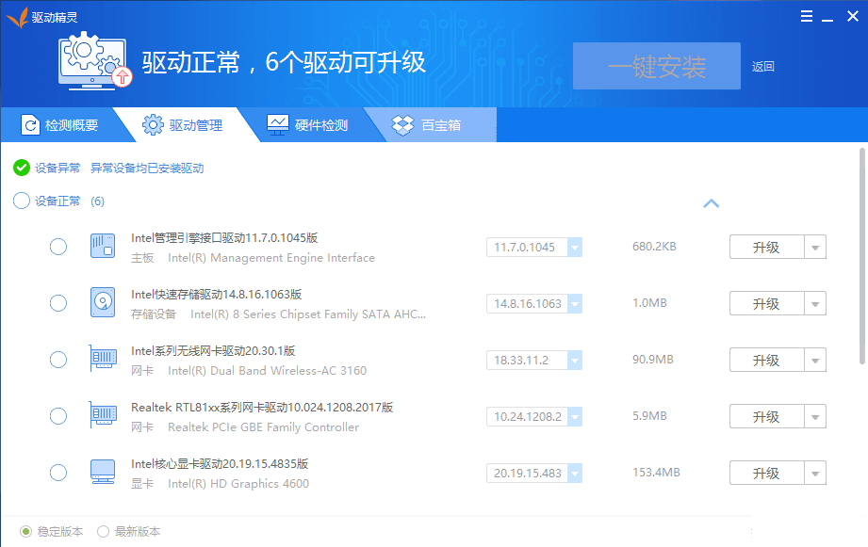Viewport: 868px width, 547px height.
Task: Click Intel(R) Management Engine Interface text
Action: tap(271, 258)
